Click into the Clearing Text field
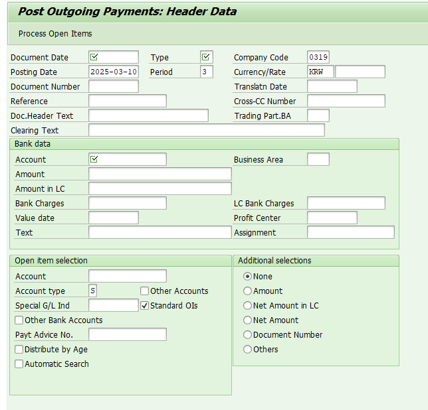This screenshot has width=428, height=410. coord(206,130)
